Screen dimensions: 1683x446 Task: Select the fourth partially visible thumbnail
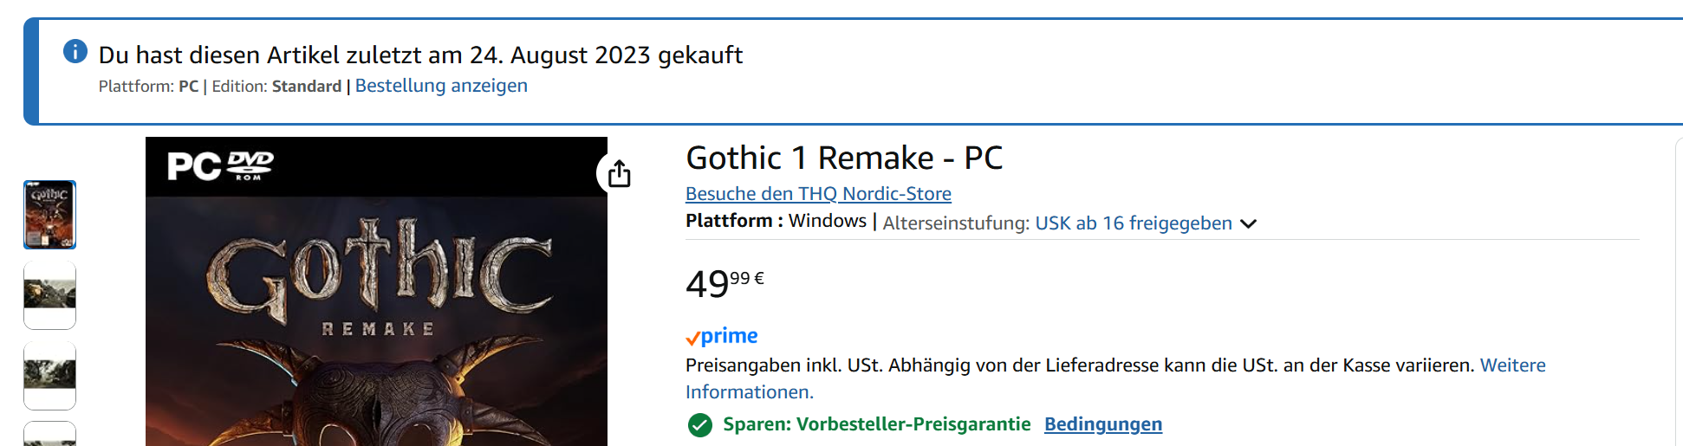point(49,435)
